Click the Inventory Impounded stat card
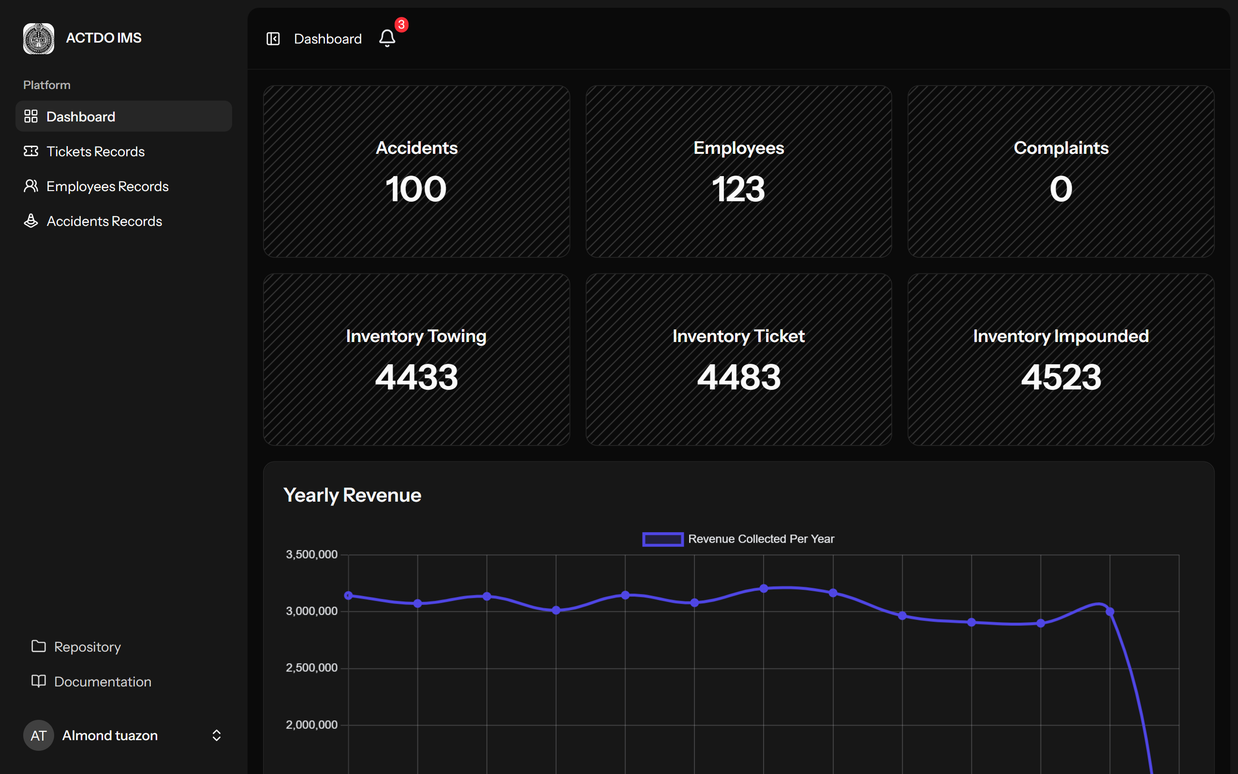Viewport: 1238px width, 774px height. click(x=1061, y=359)
